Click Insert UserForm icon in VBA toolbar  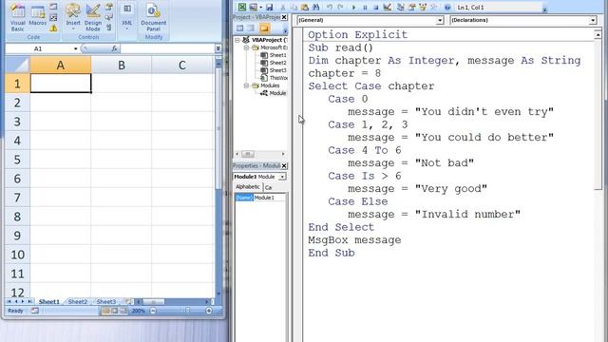[254, 7]
